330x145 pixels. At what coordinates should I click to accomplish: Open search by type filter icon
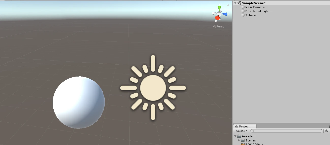pos(326,131)
